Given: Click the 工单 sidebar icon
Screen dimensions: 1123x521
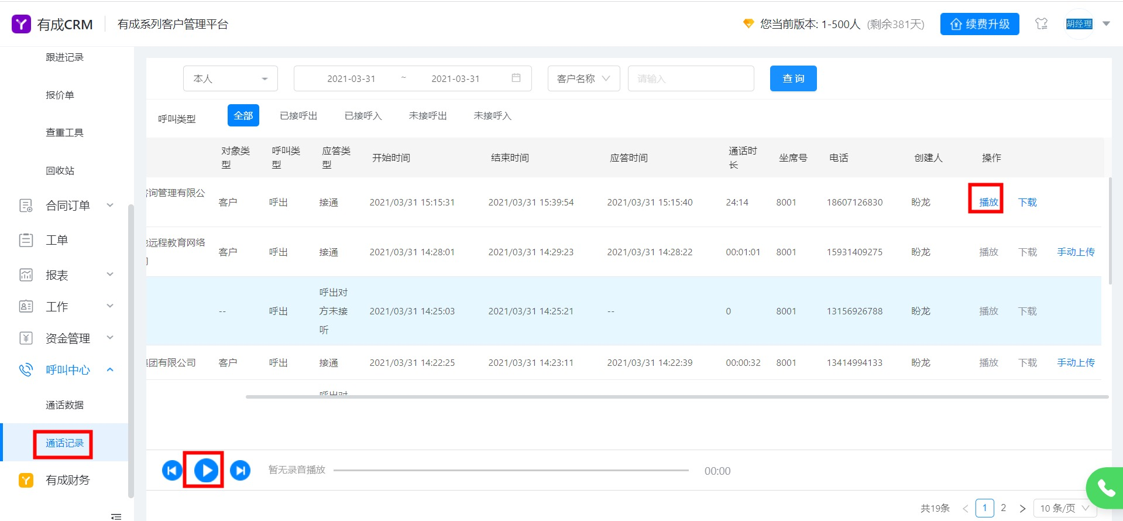Looking at the screenshot, I should click(x=26, y=240).
